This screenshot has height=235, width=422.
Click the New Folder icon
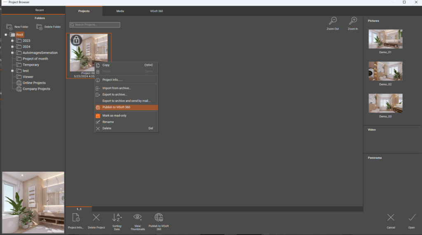pos(9,27)
